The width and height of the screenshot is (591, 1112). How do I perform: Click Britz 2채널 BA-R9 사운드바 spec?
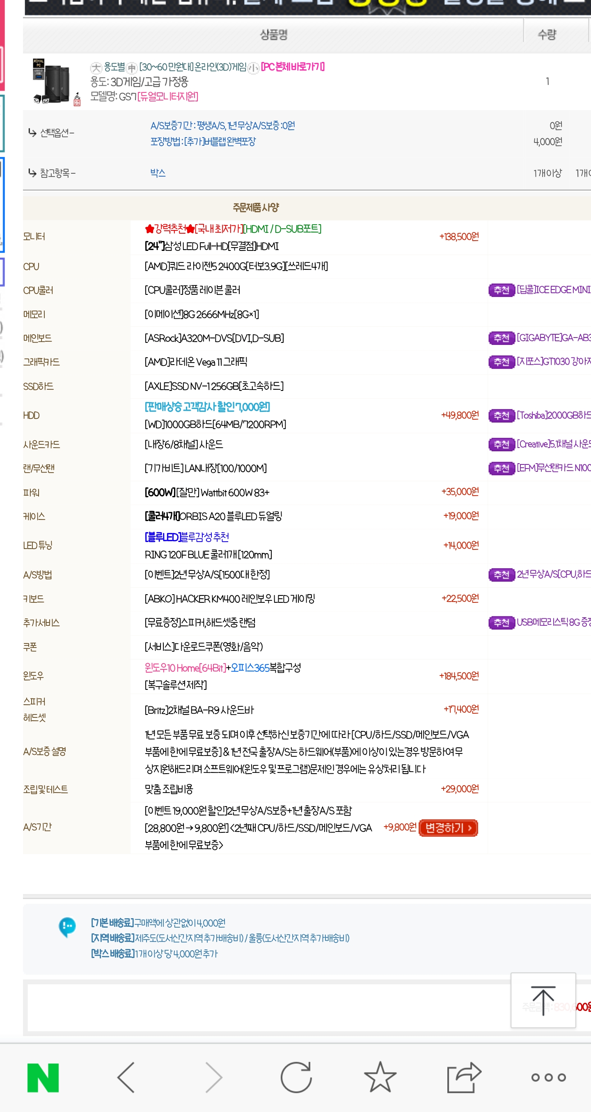[199, 710]
